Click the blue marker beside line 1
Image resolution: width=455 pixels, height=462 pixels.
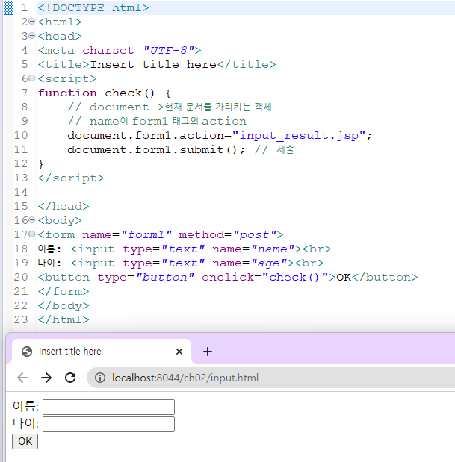[9, 7]
